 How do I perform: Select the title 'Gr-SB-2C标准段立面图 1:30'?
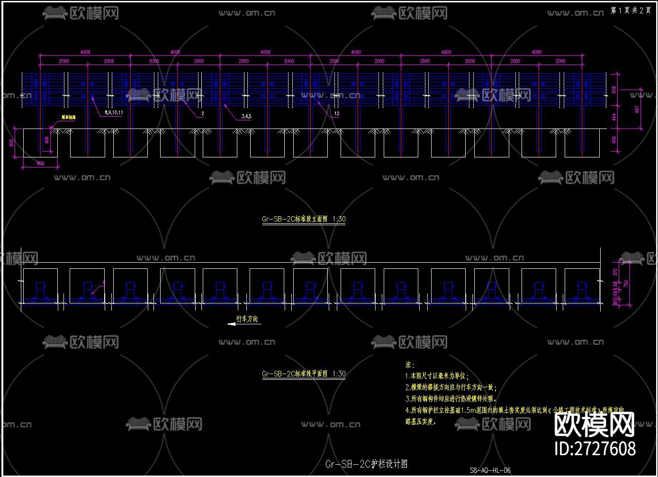click(304, 219)
